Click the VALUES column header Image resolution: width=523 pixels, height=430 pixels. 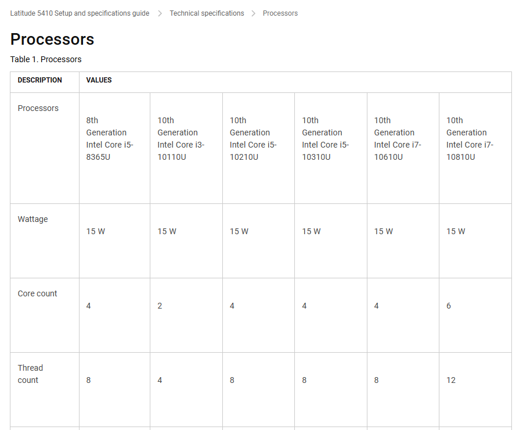(x=99, y=80)
